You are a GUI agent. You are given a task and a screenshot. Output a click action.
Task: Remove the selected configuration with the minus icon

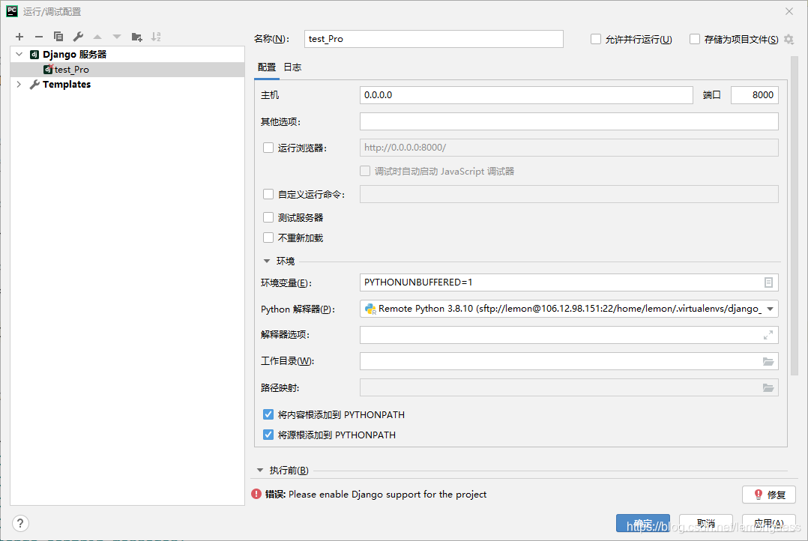pyautogui.click(x=39, y=37)
